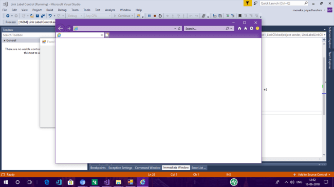Open the address bar autocomplete dropdown arrow
The image size is (334, 187).
point(175,29)
